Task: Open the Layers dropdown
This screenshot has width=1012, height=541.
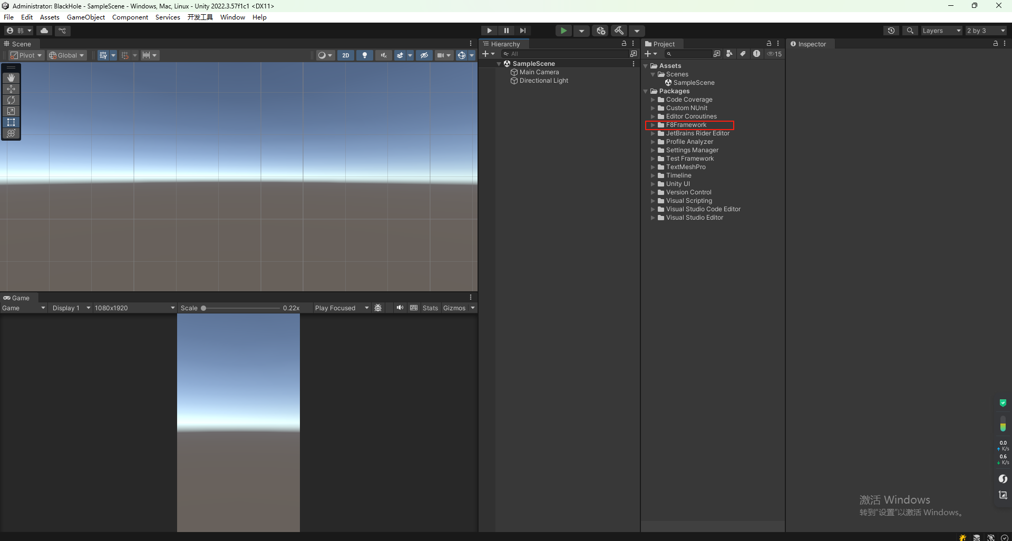Action: click(941, 30)
